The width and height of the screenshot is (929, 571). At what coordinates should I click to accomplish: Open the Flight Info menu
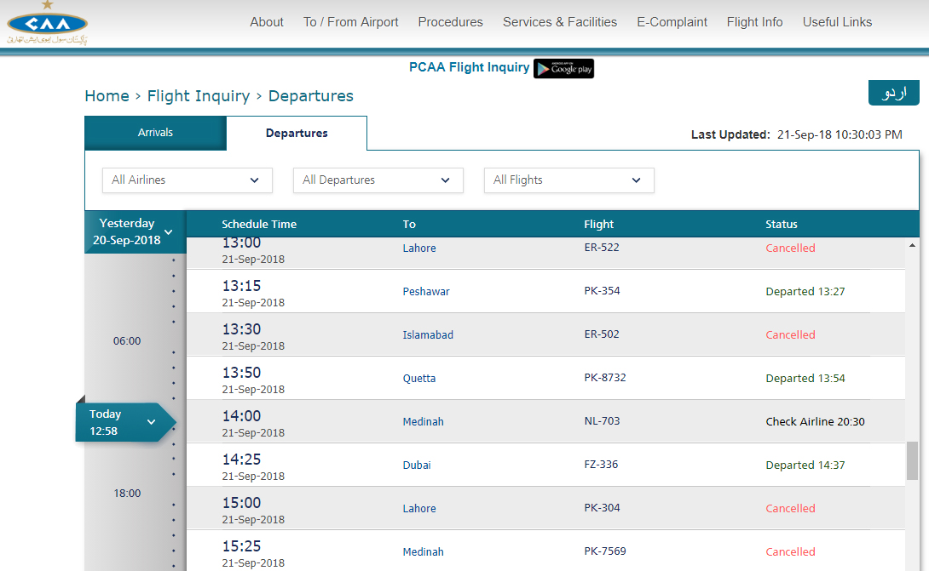point(755,22)
